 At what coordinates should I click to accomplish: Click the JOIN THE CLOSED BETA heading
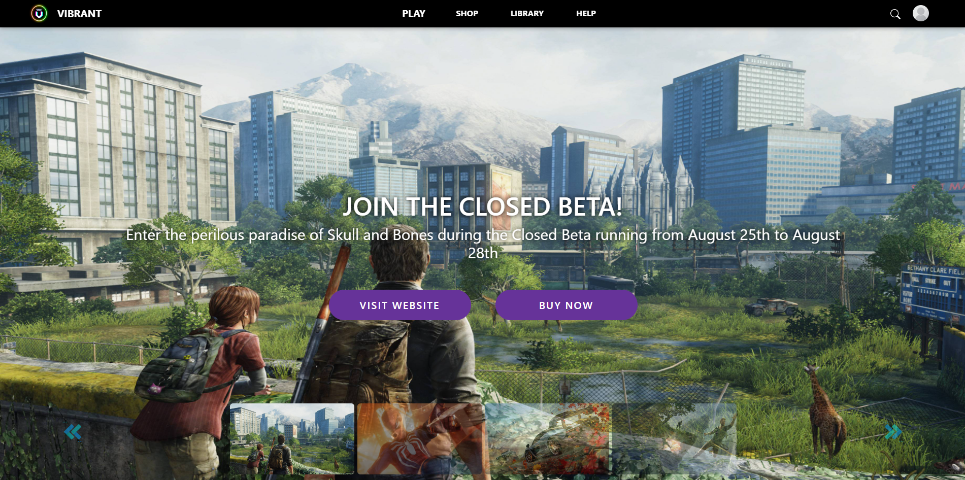pyautogui.click(x=482, y=207)
